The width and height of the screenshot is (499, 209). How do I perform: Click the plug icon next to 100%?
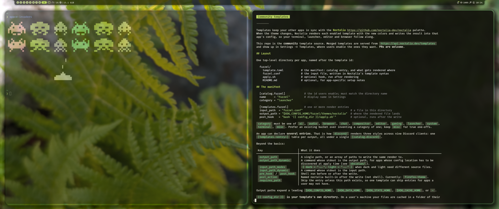click(471, 2)
